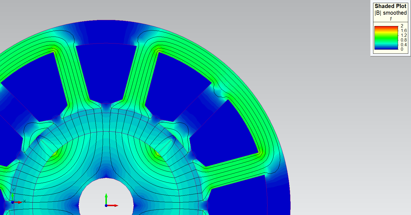Click the legend minimum value '0'
Image resolution: width=411 pixels, height=215 pixels.
402,49
